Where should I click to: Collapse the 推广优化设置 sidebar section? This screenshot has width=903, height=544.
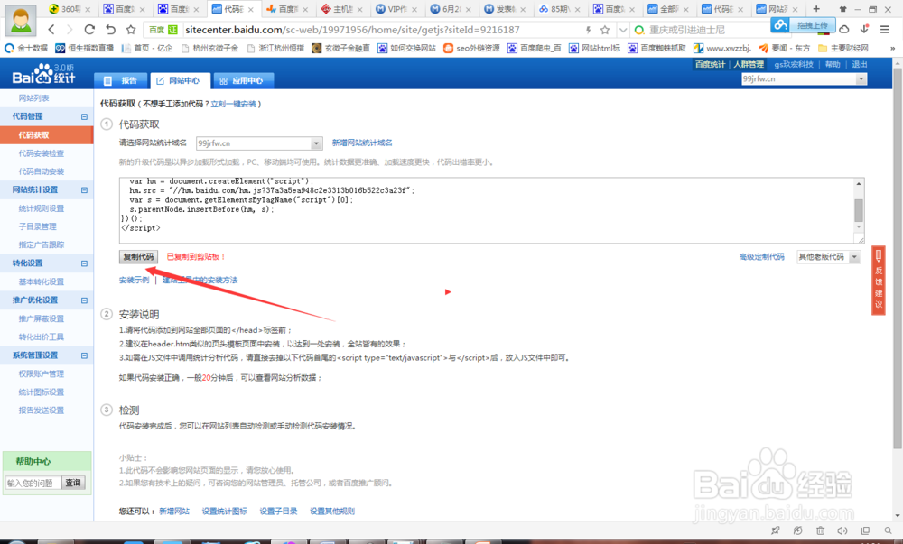pos(84,300)
